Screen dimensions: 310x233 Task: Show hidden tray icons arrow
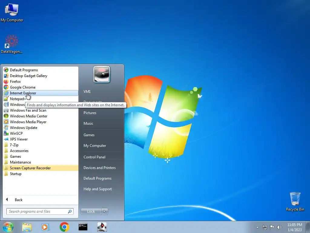(x=257, y=227)
